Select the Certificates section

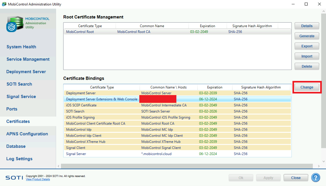18,122
